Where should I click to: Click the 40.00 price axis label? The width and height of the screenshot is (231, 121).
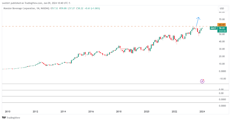click(x=222, y=41)
